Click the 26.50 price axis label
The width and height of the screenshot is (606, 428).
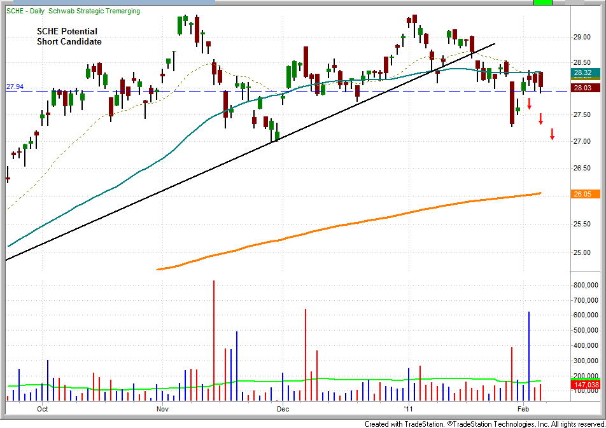coord(582,168)
